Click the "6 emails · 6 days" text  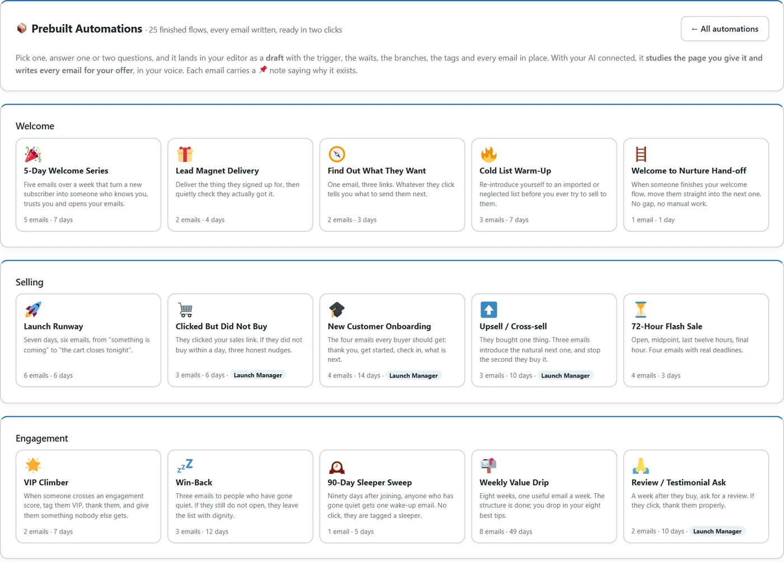point(48,376)
